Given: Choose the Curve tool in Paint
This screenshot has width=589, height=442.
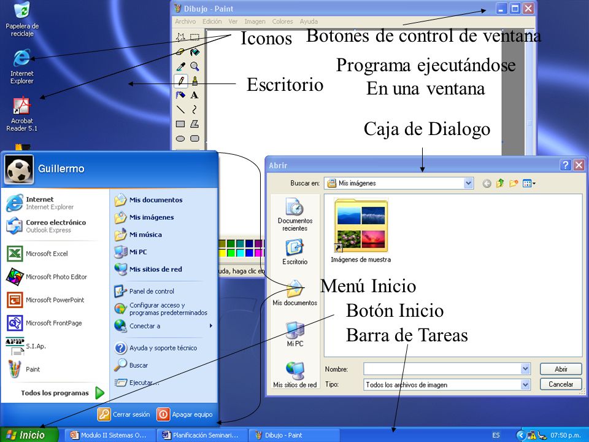Looking at the screenshot, I should click(x=194, y=109).
